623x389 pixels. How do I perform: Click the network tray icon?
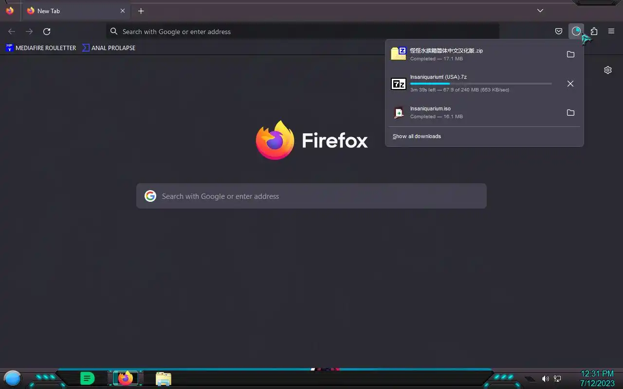click(558, 379)
